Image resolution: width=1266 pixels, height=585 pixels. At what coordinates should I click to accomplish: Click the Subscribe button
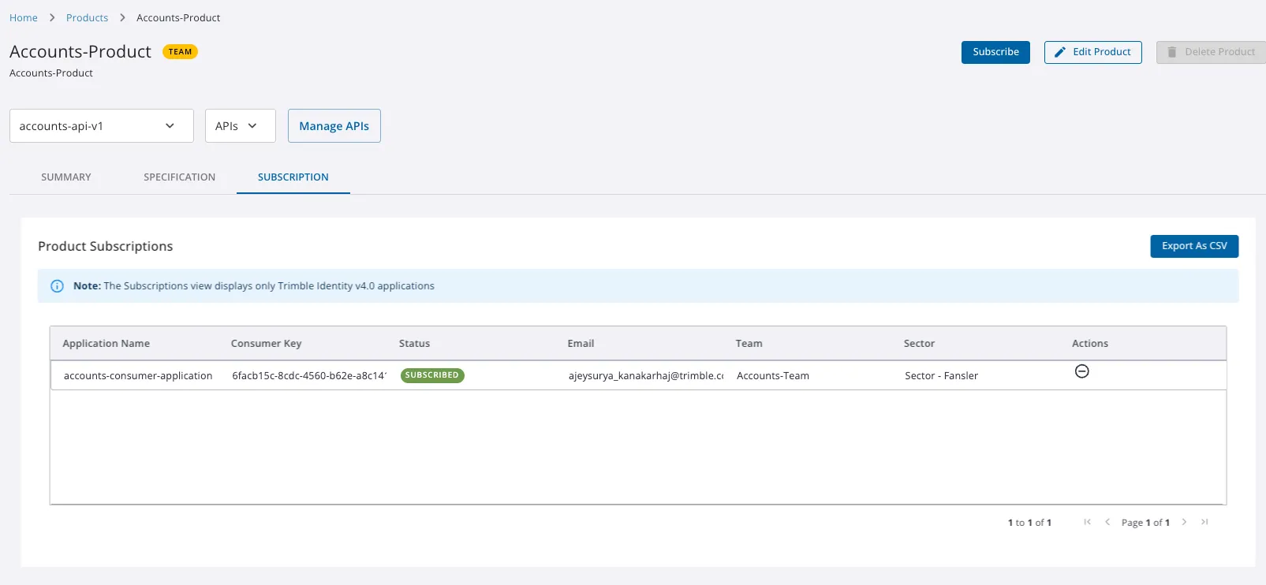[995, 52]
